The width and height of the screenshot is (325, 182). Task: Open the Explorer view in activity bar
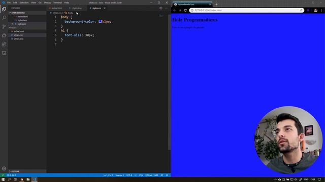[x=4, y=9]
